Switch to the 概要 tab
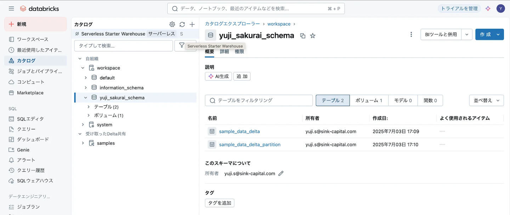510x215 pixels. [x=209, y=52]
